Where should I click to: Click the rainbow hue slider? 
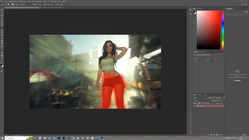[x=223, y=30]
